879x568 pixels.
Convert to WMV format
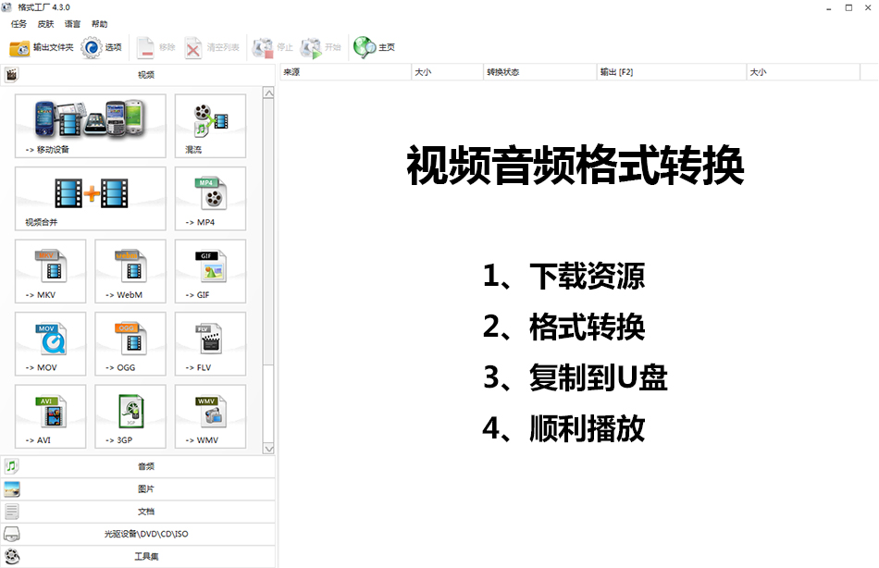pyautogui.click(x=210, y=416)
